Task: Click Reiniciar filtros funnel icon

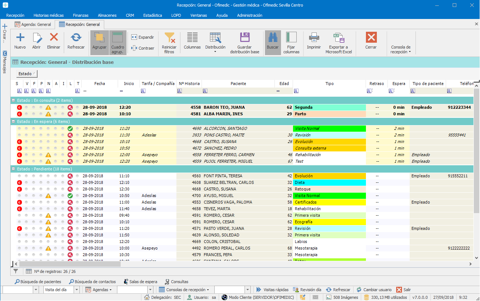Action: pyautogui.click(x=169, y=38)
